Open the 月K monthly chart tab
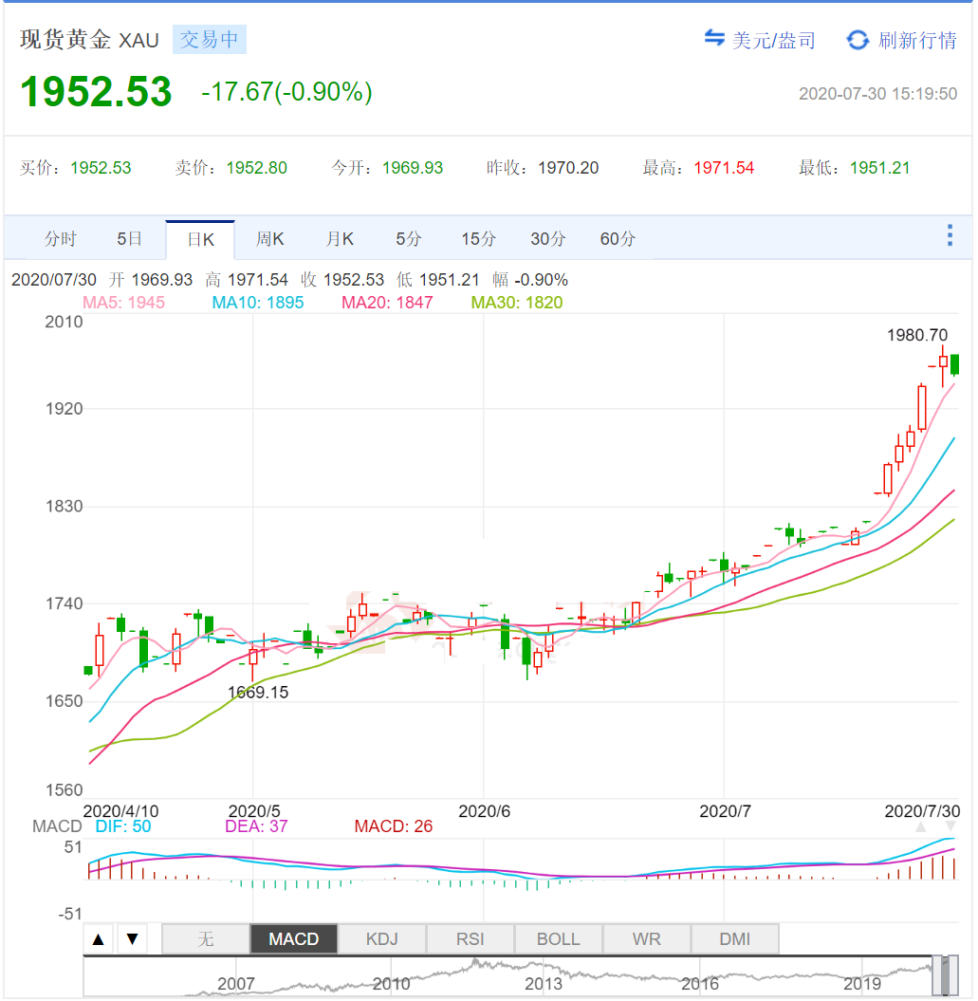The height and width of the screenshot is (1001, 978). click(x=340, y=239)
